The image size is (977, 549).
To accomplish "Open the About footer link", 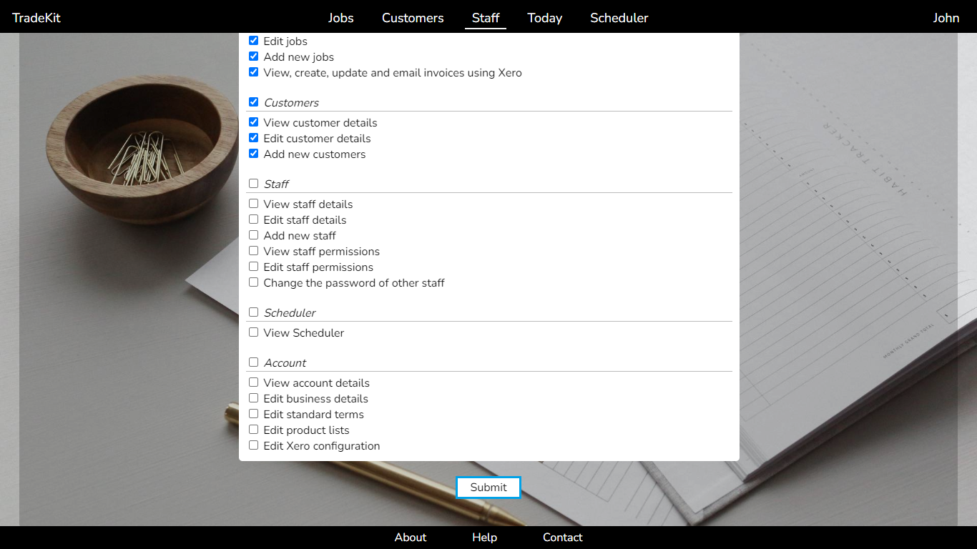I will point(411,538).
